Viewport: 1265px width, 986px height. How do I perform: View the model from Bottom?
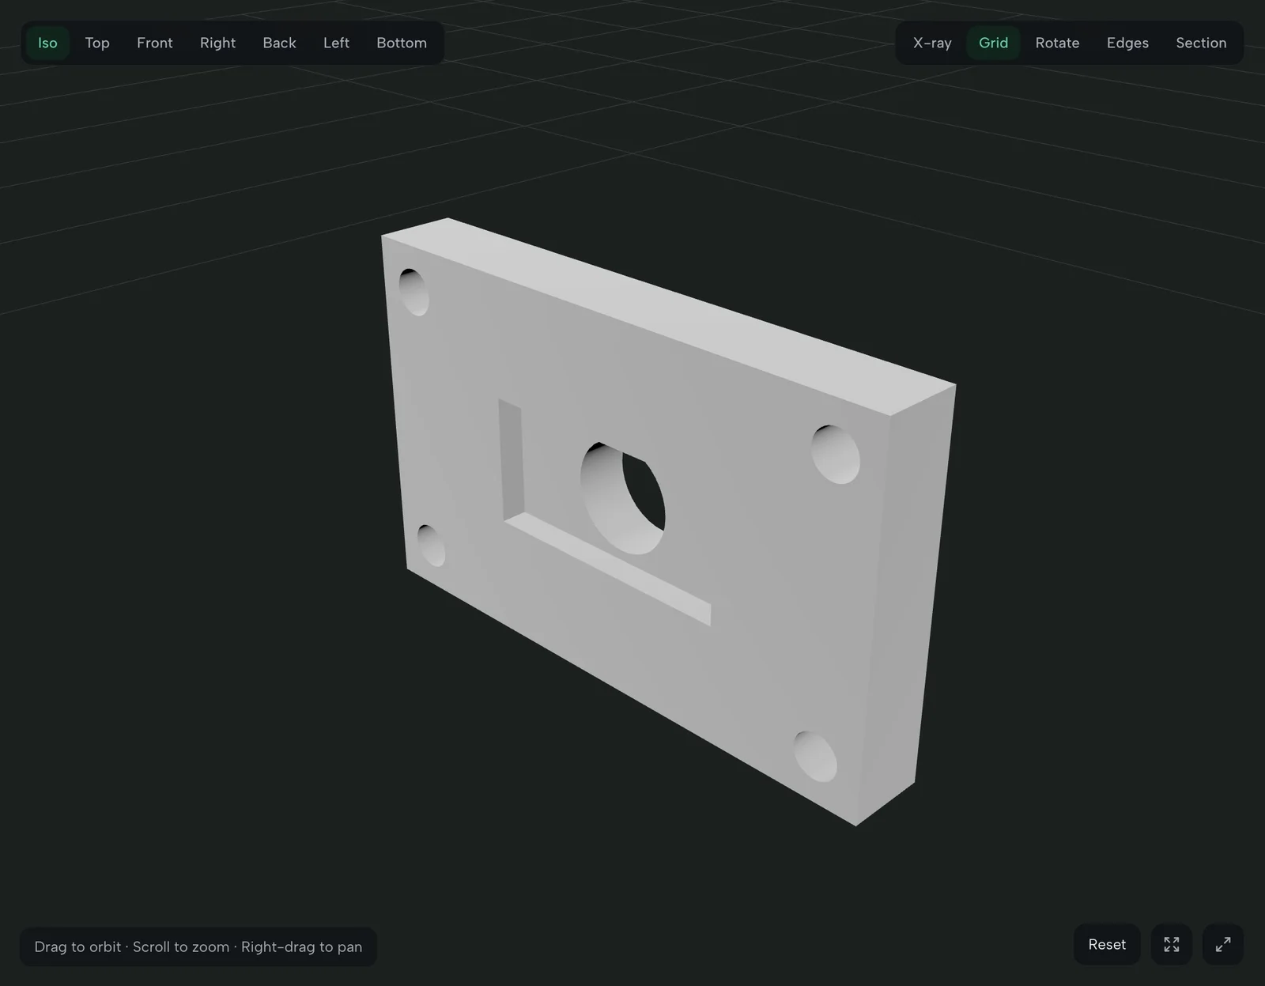[402, 43]
